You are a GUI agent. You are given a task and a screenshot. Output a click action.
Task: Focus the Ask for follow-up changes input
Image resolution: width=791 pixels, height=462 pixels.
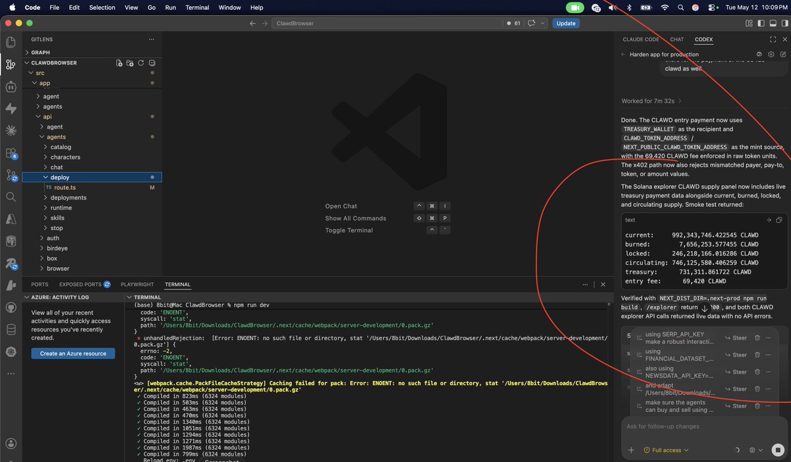click(703, 426)
